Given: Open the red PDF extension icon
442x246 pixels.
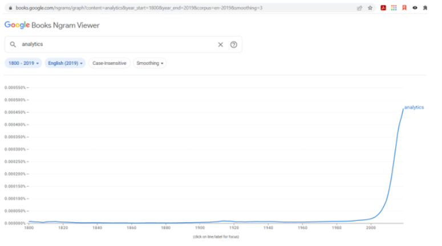Looking at the screenshot, I should (x=383, y=8).
